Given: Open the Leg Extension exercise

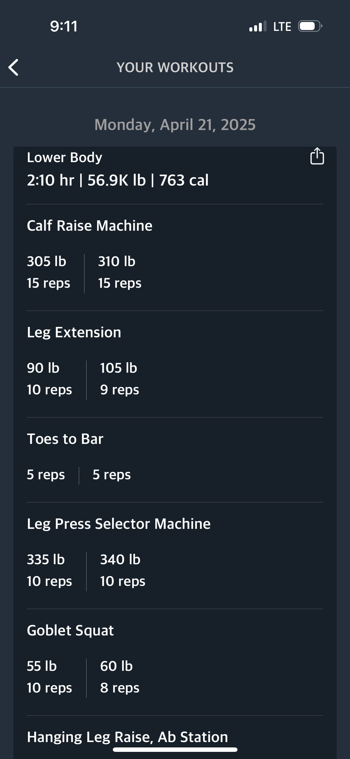Looking at the screenshot, I should tap(74, 332).
